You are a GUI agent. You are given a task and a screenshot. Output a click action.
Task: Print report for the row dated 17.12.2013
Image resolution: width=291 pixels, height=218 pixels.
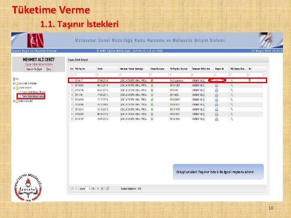pyautogui.click(x=216, y=100)
